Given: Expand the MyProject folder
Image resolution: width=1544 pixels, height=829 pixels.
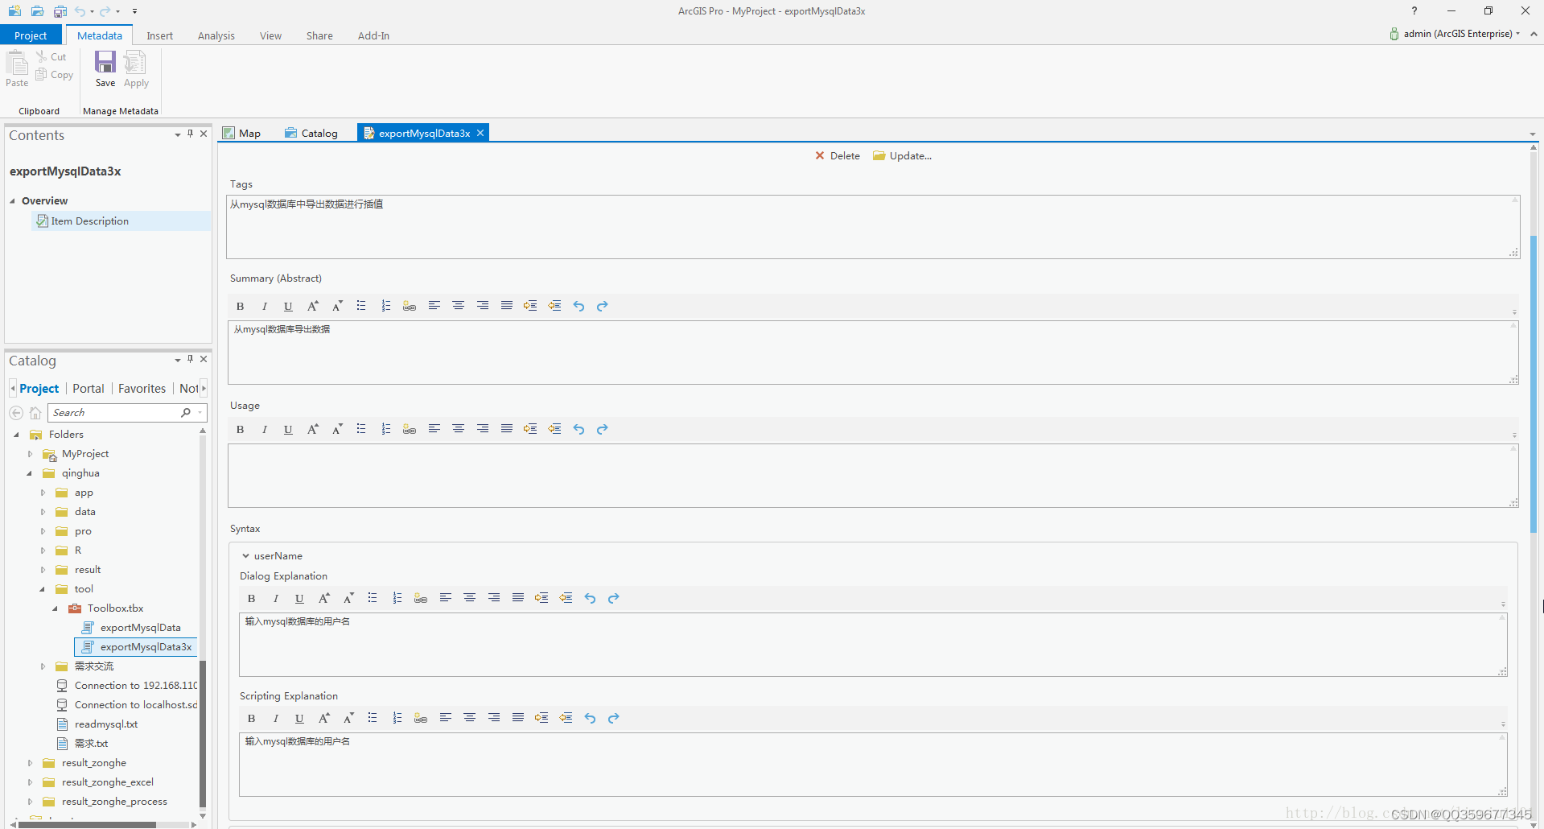Looking at the screenshot, I should (x=30, y=454).
